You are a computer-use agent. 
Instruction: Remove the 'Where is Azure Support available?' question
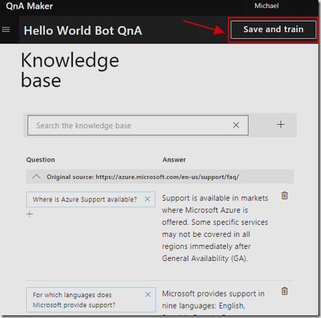pos(147,199)
